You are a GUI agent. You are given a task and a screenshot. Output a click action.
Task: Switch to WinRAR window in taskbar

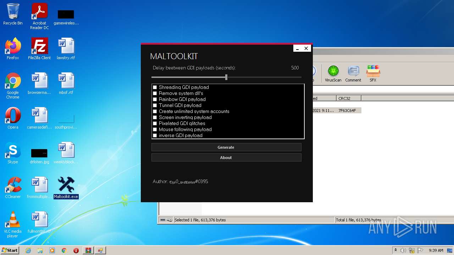point(88,250)
